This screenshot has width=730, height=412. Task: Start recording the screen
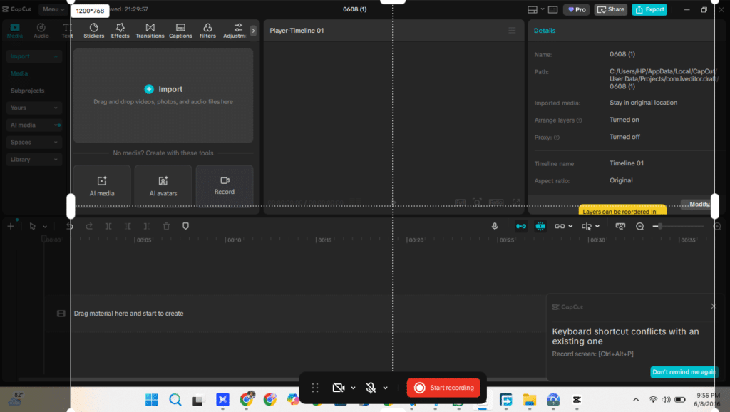pyautogui.click(x=443, y=388)
